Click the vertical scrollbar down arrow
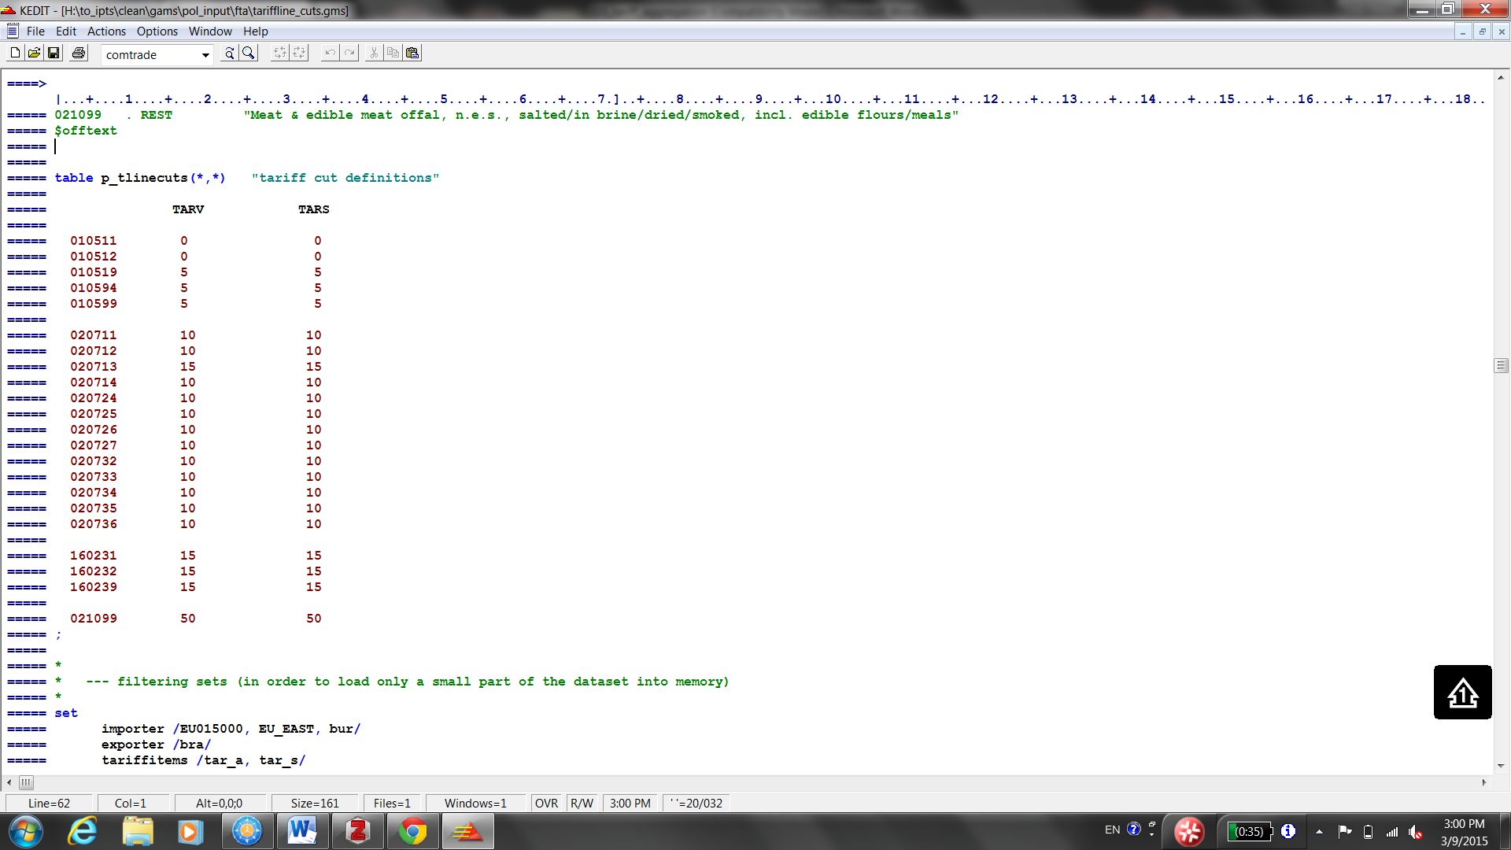Viewport: 1511px width, 850px height. click(x=1501, y=765)
